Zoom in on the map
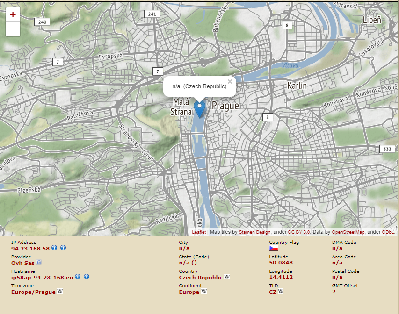Viewport: 399px width, 314px height. pyautogui.click(x=13, y=14)
